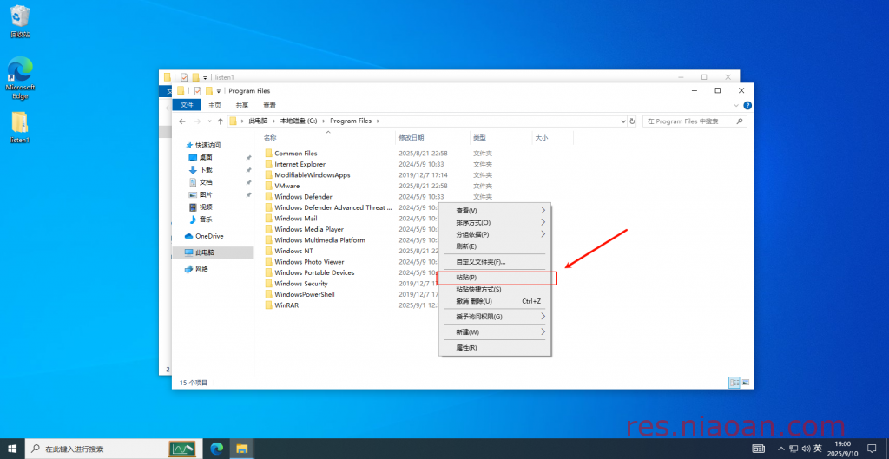Click the search box for Program Files
The height and width of the screenshot is (459, 889).
(x=695, y=121)
